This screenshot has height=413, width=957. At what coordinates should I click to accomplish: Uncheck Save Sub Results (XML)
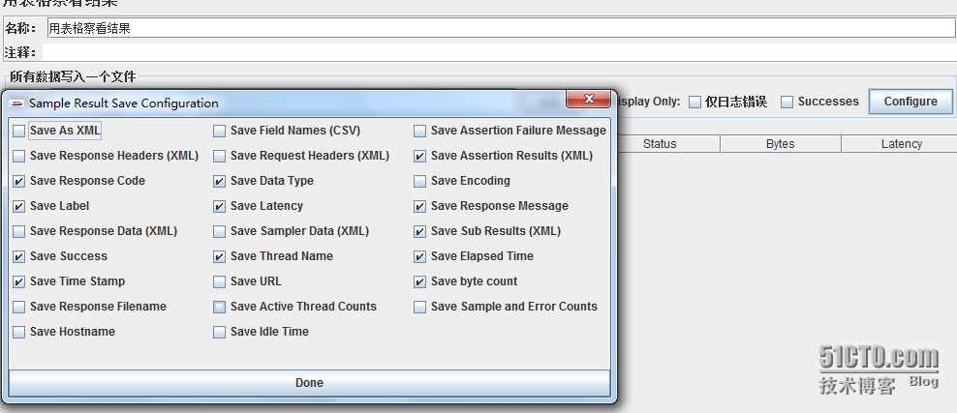419,231
